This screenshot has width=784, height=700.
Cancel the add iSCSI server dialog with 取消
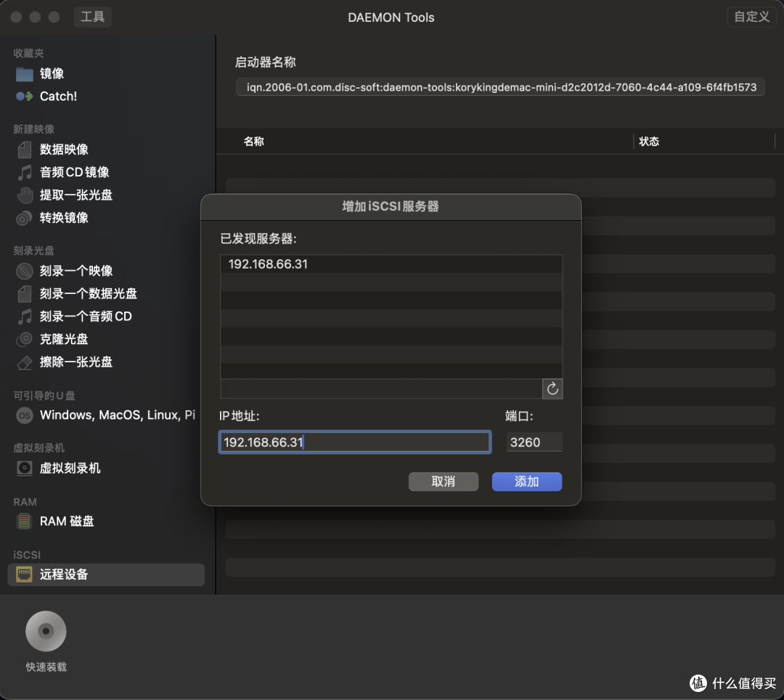pyautogui.click(x=444, y=481)
